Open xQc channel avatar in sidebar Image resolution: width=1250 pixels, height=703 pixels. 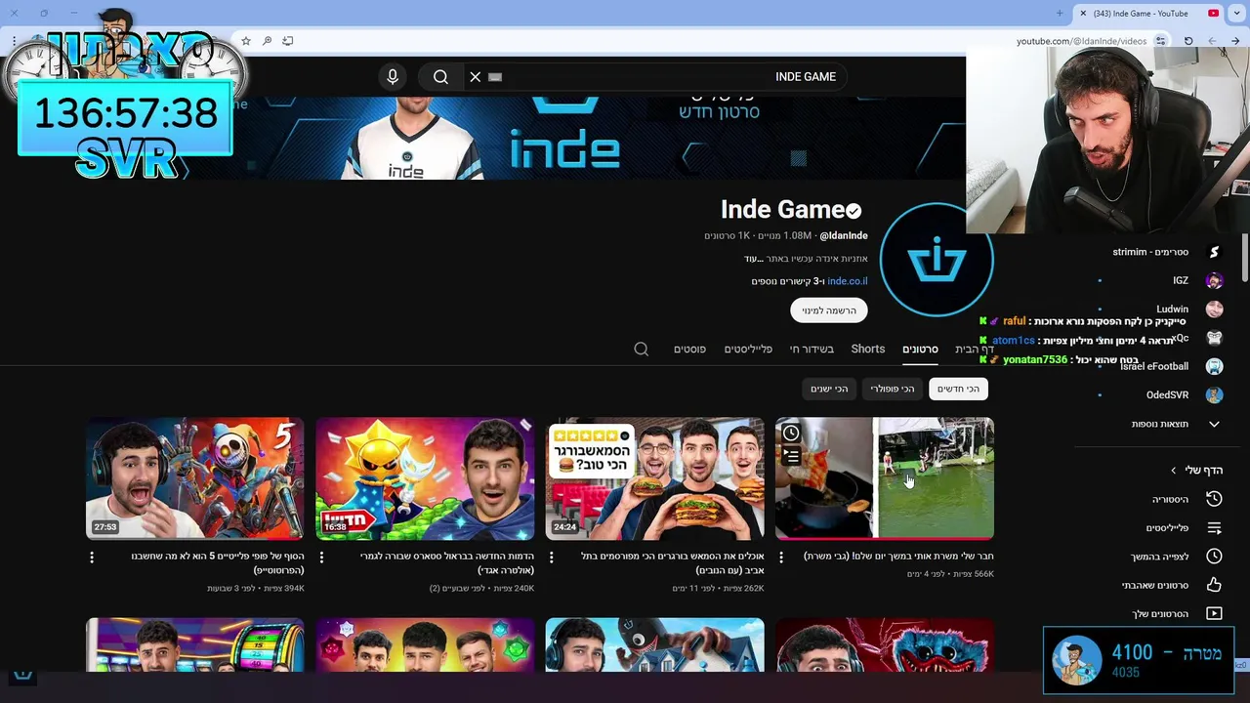[1214, 338]
